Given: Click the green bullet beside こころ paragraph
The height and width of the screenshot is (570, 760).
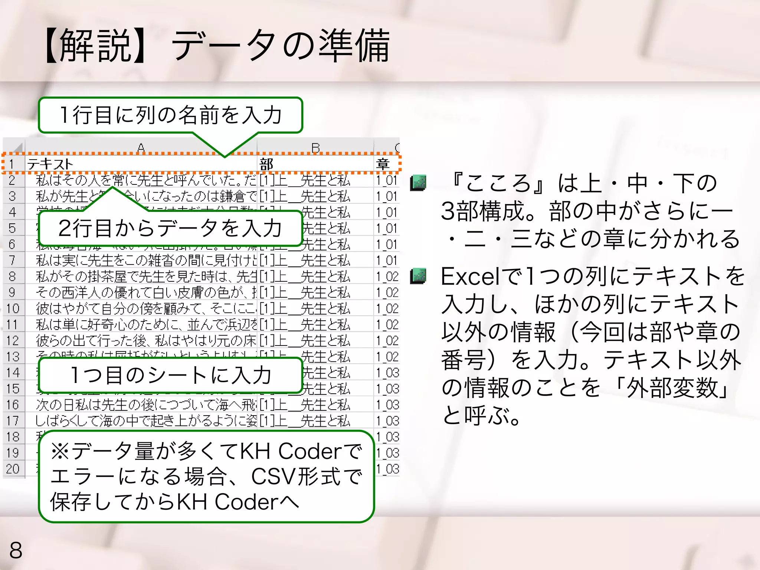Looking at the screenshot, I should coord(418,183).
